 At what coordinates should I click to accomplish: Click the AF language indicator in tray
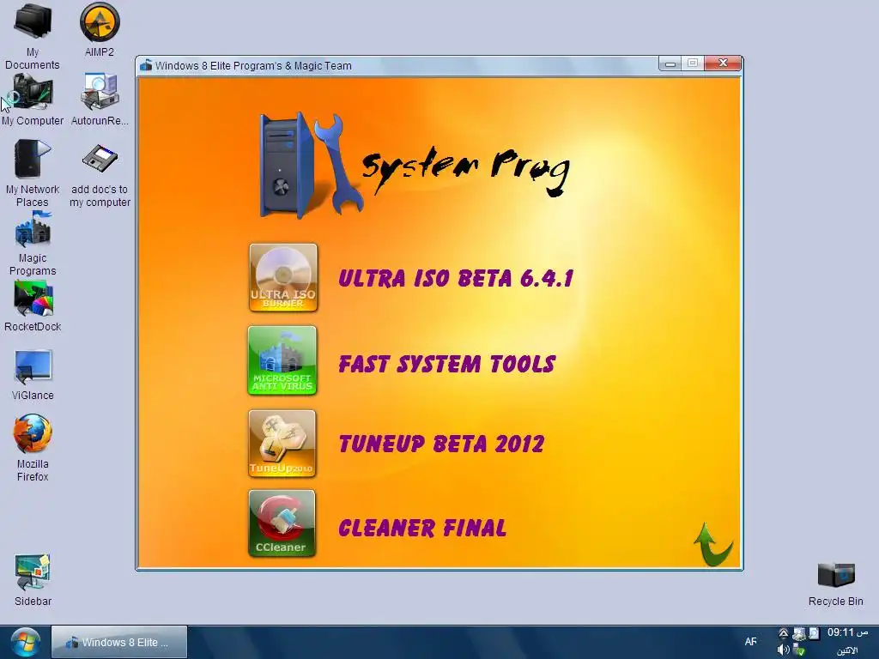[x=750, y=642]
